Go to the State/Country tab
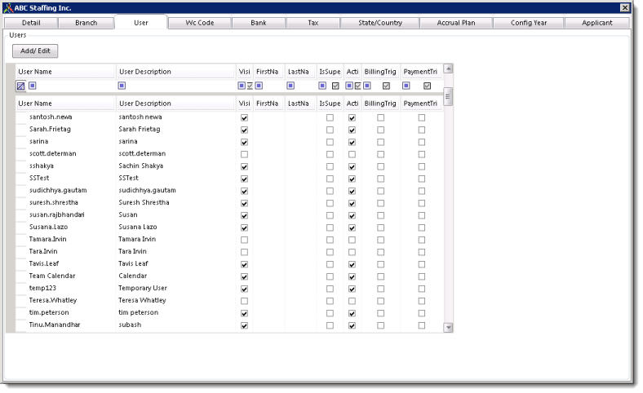The image size is (643, 393). (x=380, y=23)
